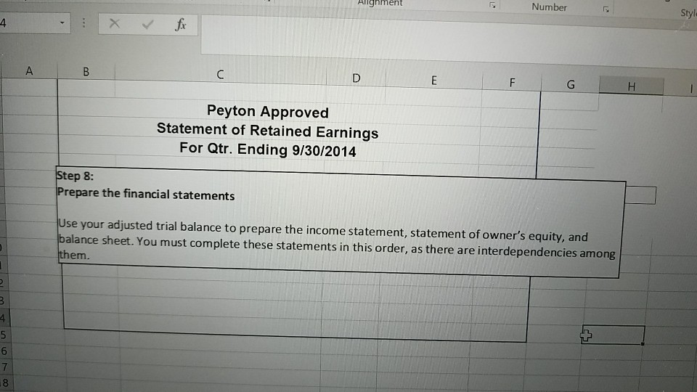Click the 'Step 8:' text box heading
The image size is (697, 392).
(75, 176)
